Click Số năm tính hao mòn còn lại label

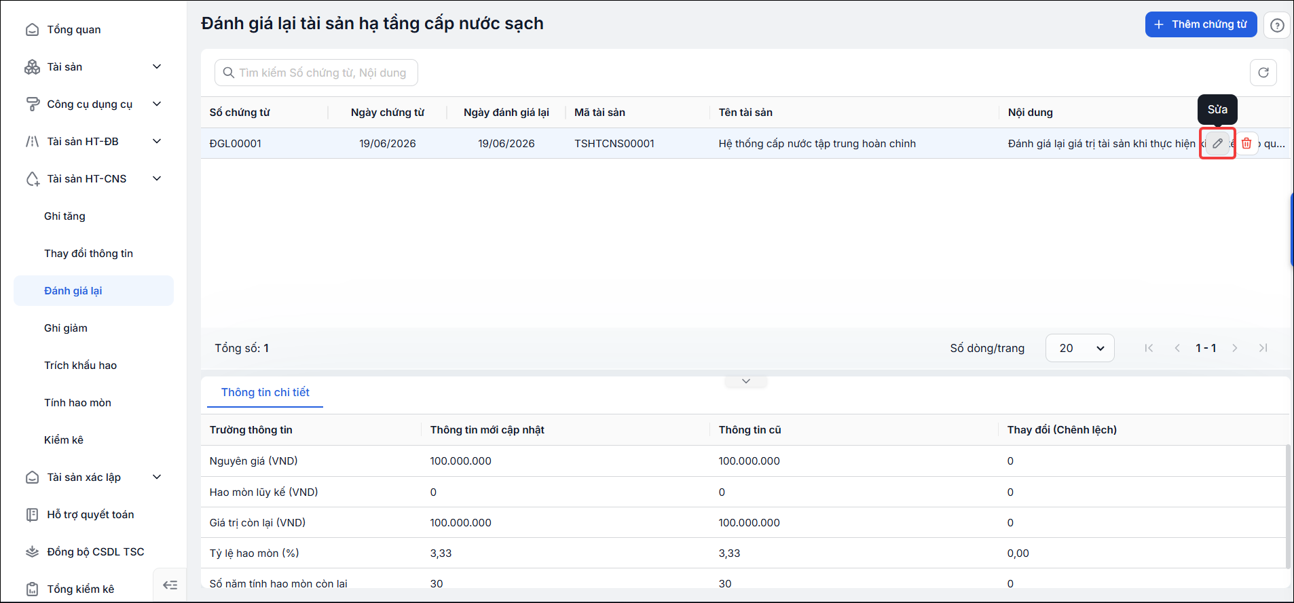[x=278, y=584]
